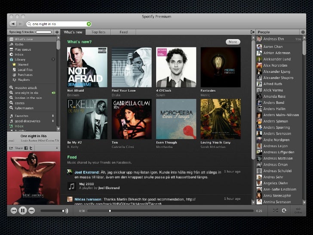The width and height of the screenshot is (313, 235).
Task: Open the Not Afraid album cover
Action: (x=87, y=67)
